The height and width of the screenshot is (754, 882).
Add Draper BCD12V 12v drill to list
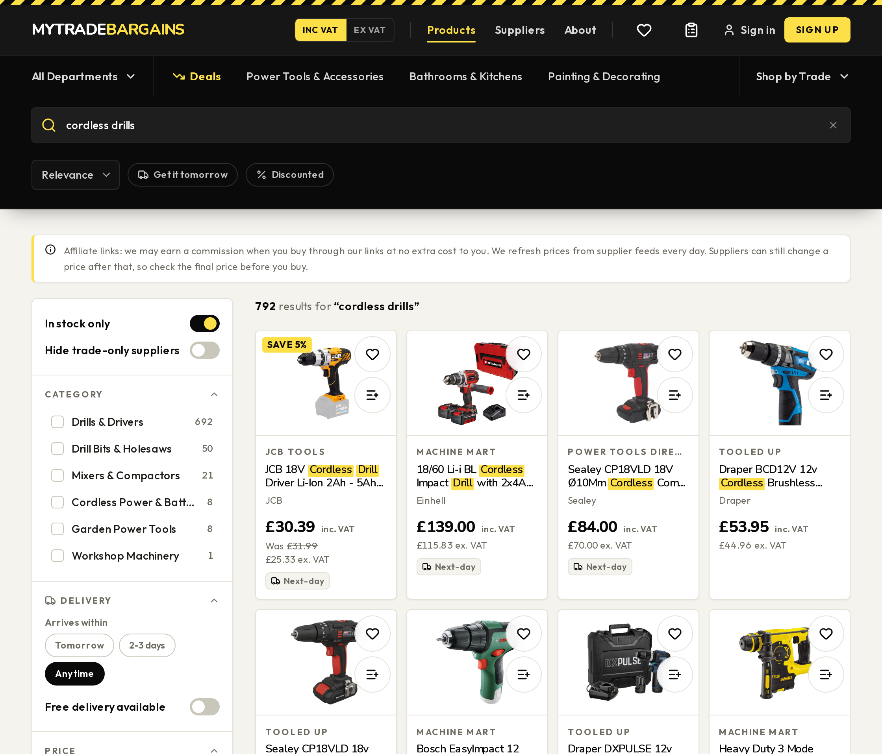click(x=825, y=395)
